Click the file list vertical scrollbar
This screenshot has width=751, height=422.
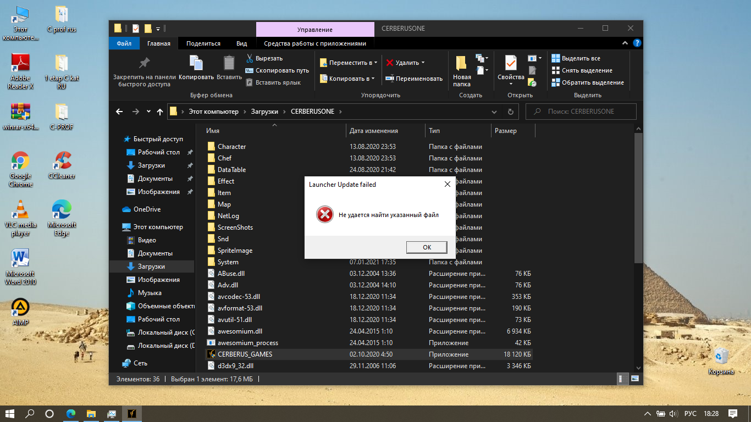[638, 198]
